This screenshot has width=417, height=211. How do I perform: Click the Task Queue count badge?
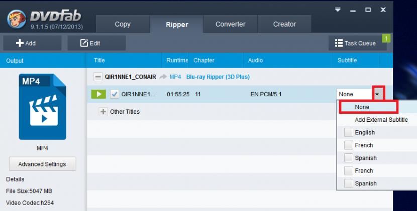tap(386, 38)
